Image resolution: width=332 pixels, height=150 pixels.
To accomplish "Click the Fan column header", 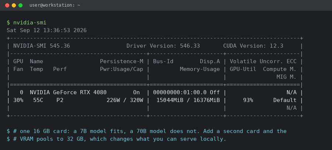I will pos(18,69).
